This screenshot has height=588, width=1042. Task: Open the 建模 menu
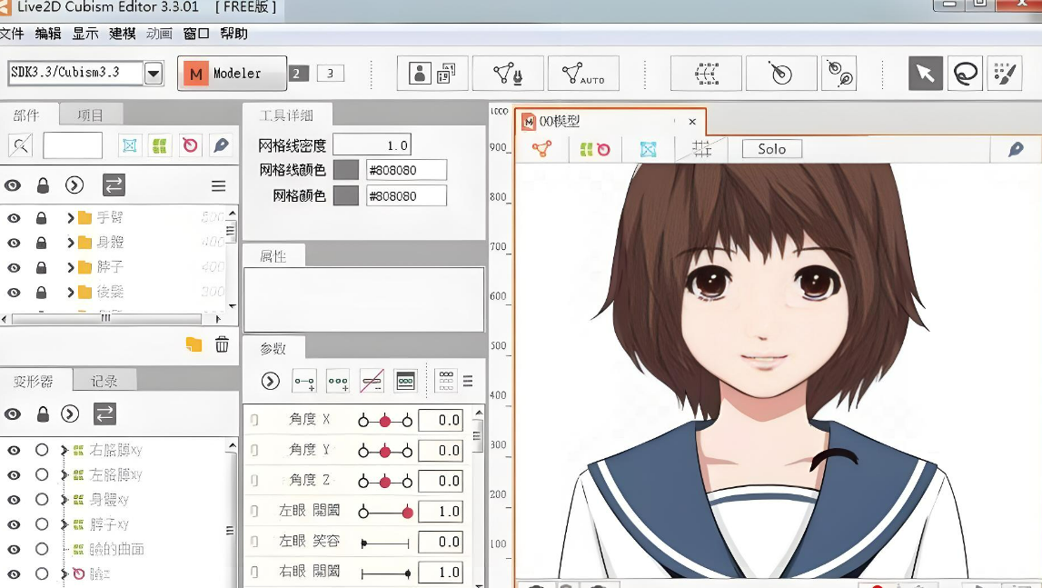tap(123, 34)
